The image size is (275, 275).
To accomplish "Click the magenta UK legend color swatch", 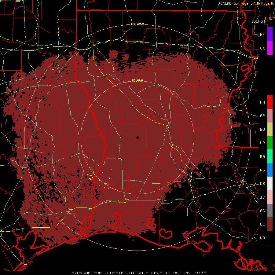I will [270, 48].
